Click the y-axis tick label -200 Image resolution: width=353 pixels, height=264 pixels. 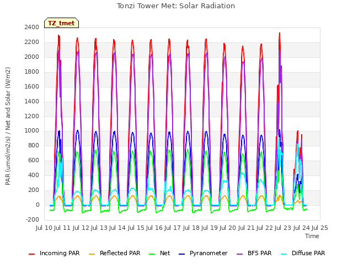click(x=33, y=219)
